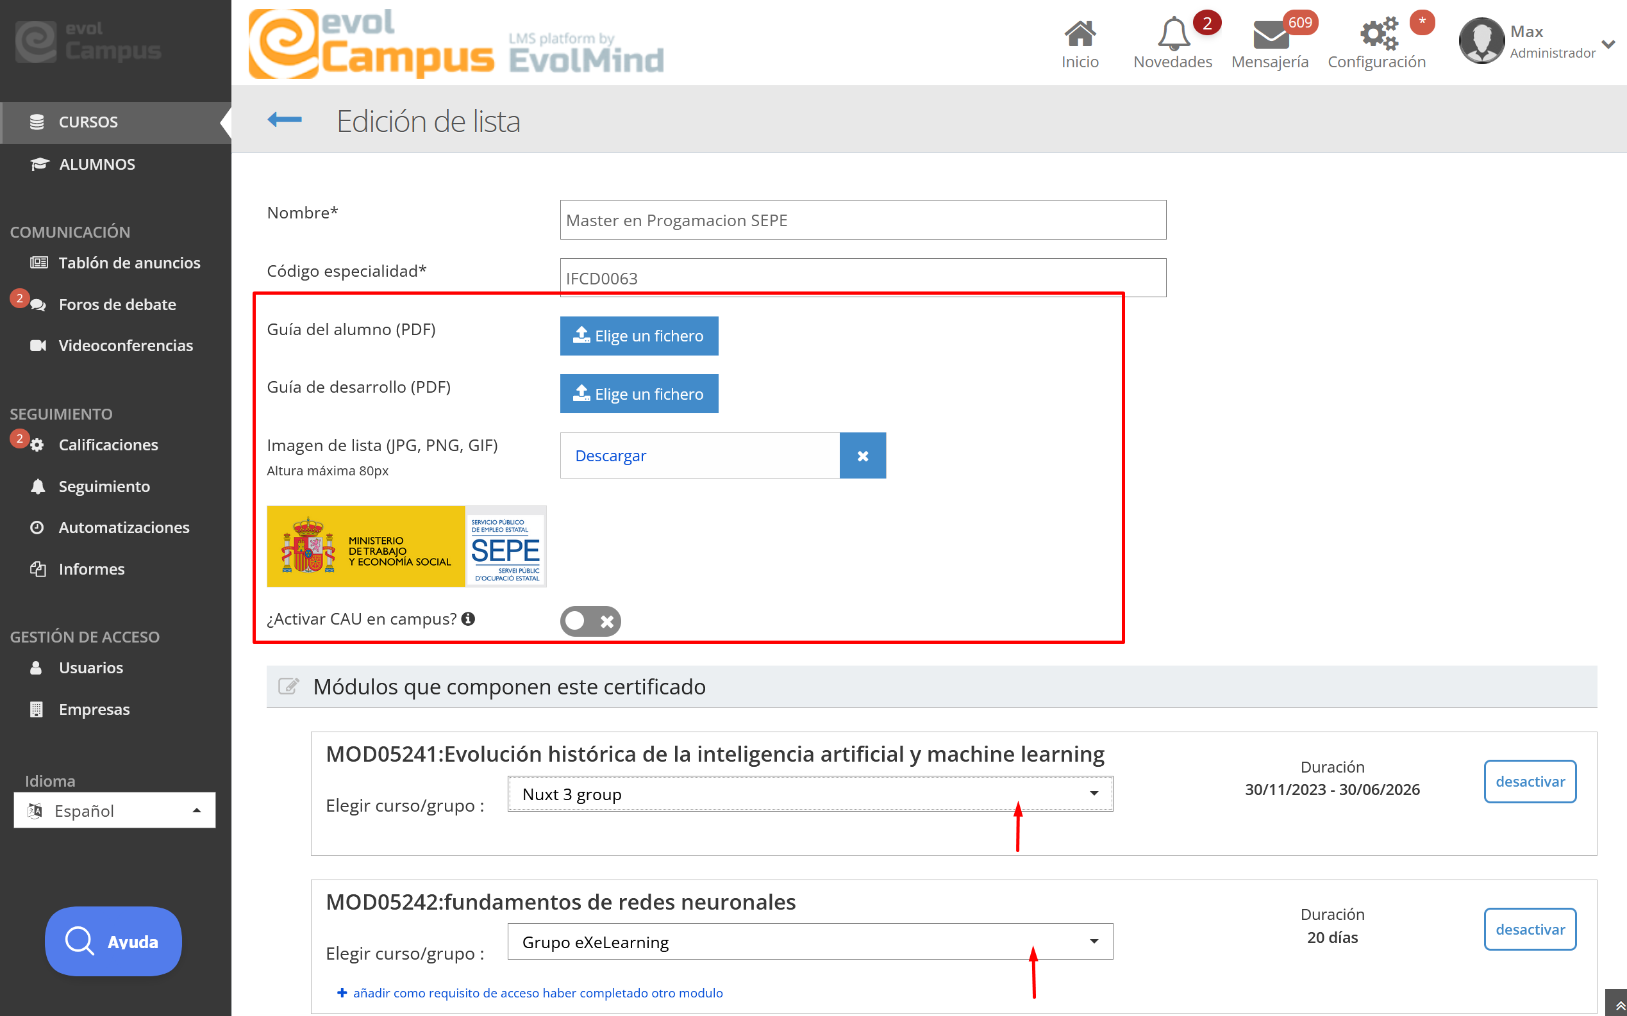Click the Automatizaciones clock icon
The image size is (1627, 1016).
[x=37, y=527]
